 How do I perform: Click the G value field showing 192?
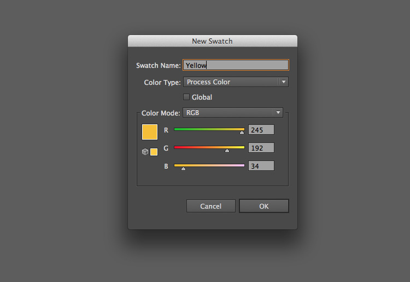click(261, 148)
